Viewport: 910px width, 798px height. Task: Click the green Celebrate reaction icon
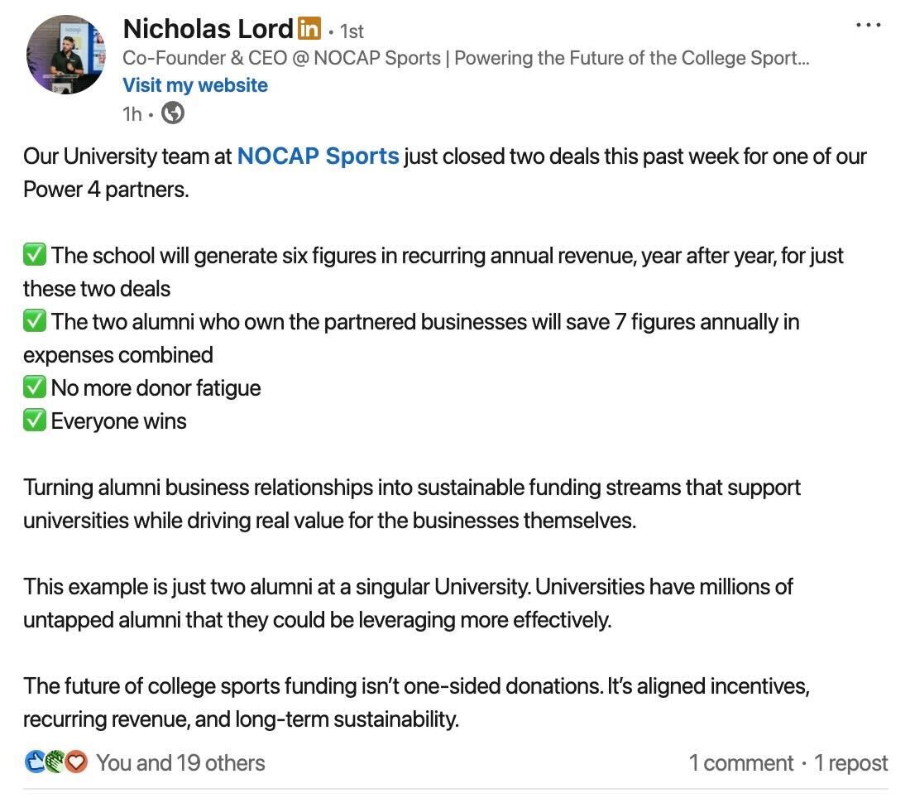click(55, 762)
